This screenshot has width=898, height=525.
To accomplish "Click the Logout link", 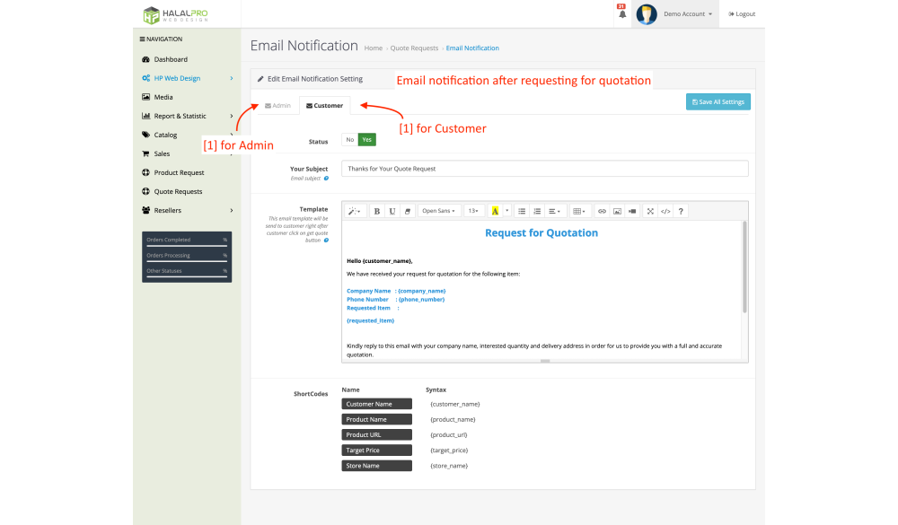I will [x=742, y=14].
